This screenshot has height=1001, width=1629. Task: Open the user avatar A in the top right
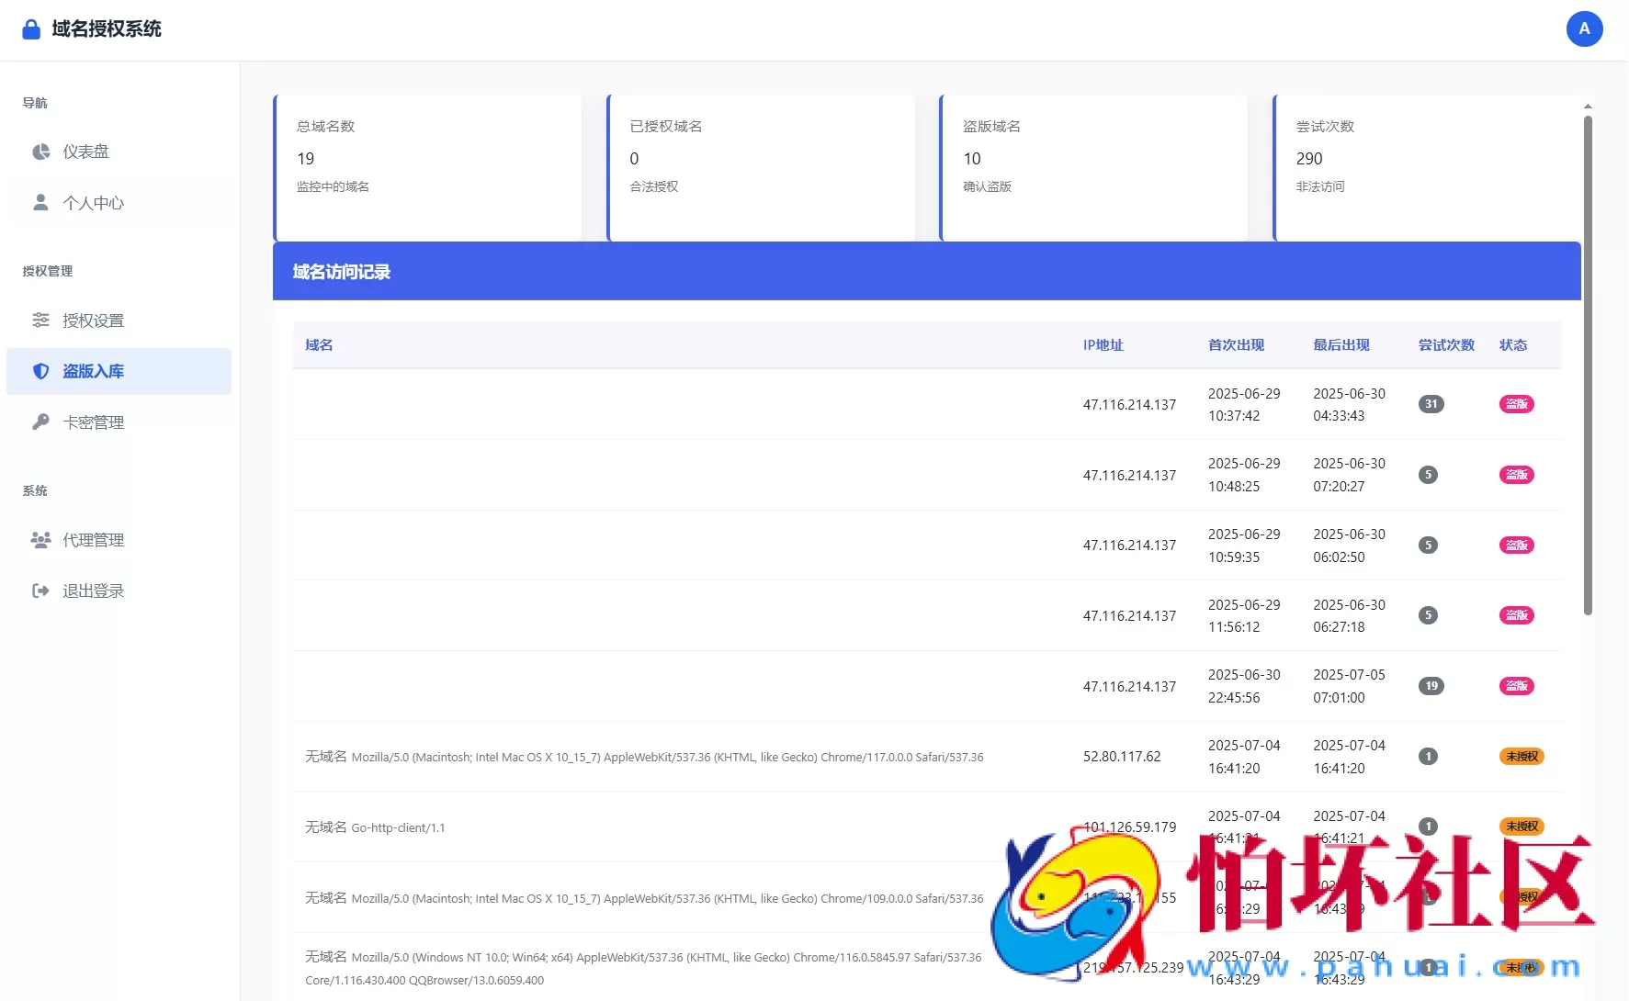pos(1585,28)
